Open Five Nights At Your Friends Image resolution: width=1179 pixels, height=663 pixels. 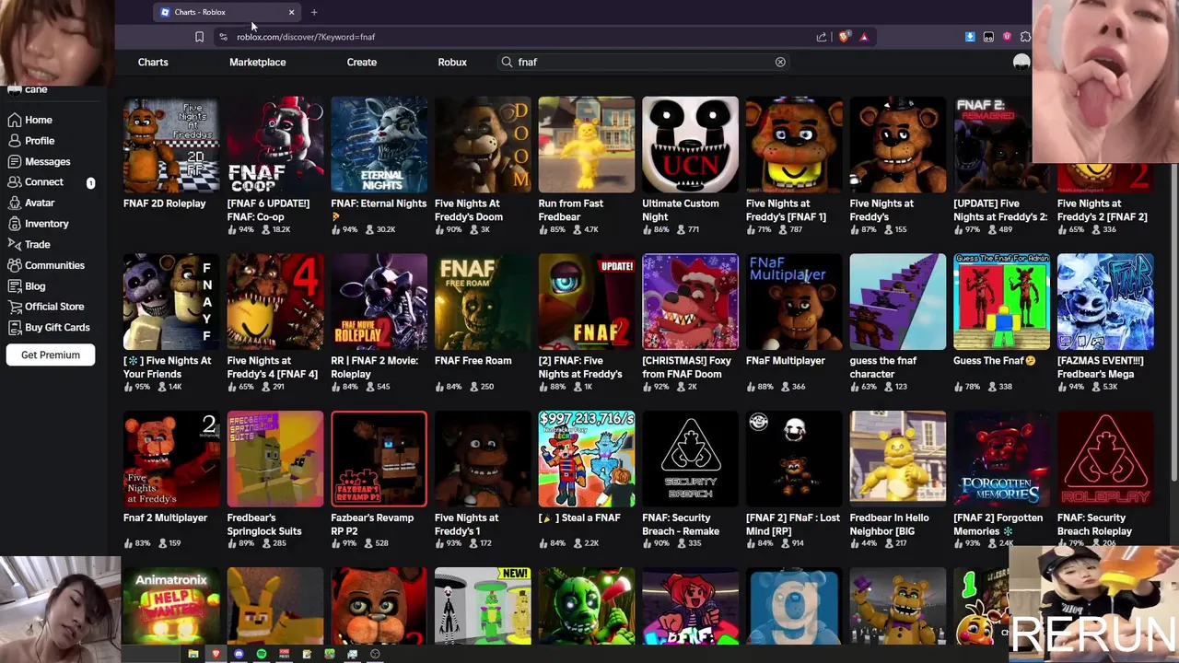171,323
